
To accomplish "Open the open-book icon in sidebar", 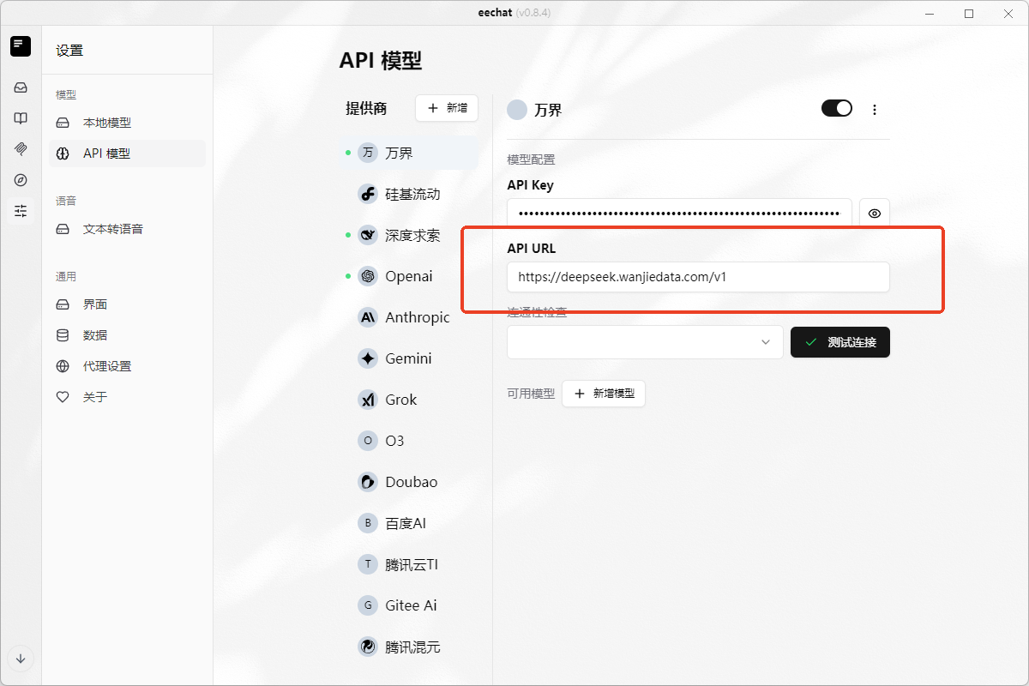I will tap(21, 118).
